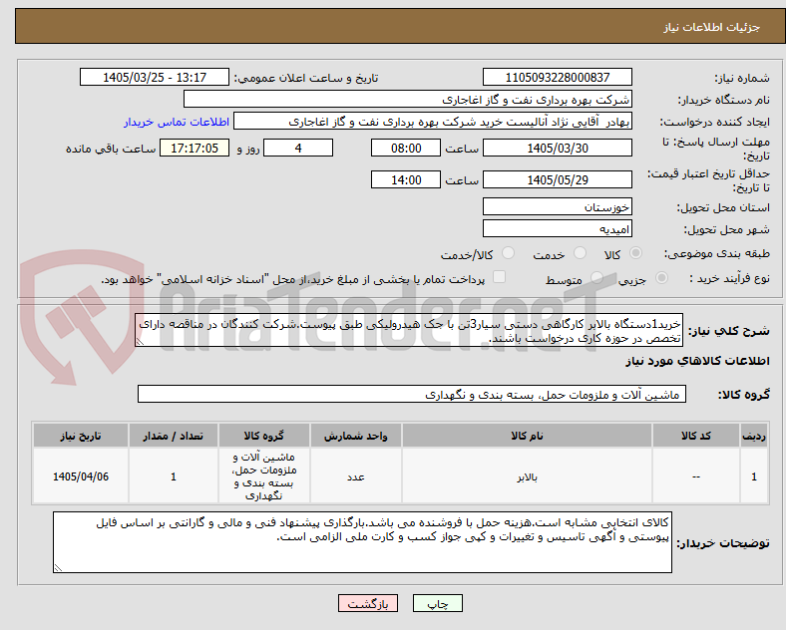Open اطلاعات تماس خریدار link
The width and height of the screenshot is (786, 630).
pos(177,122)
